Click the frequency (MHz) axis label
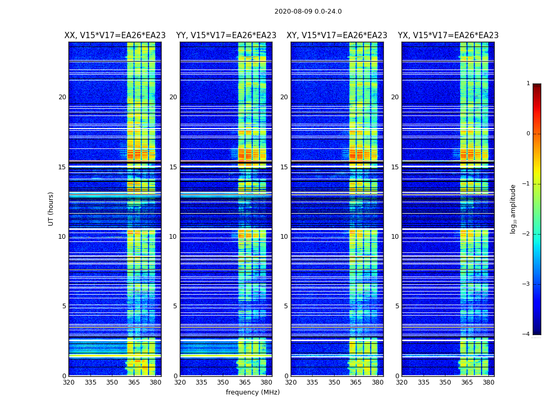The width and height of the screenshot is (549, 418). tap(253, 392)
